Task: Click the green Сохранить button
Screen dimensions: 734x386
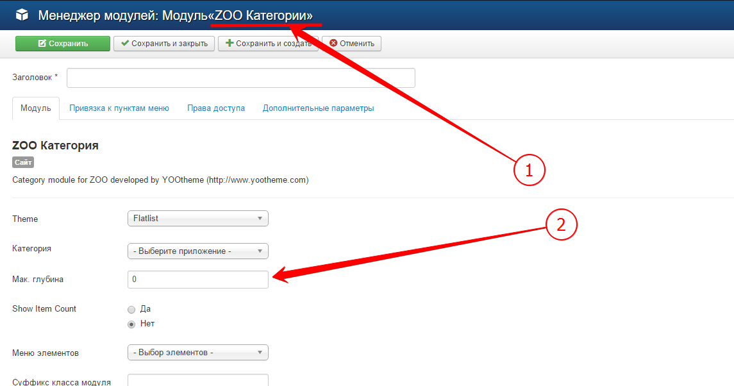Action: pos(63,44)
